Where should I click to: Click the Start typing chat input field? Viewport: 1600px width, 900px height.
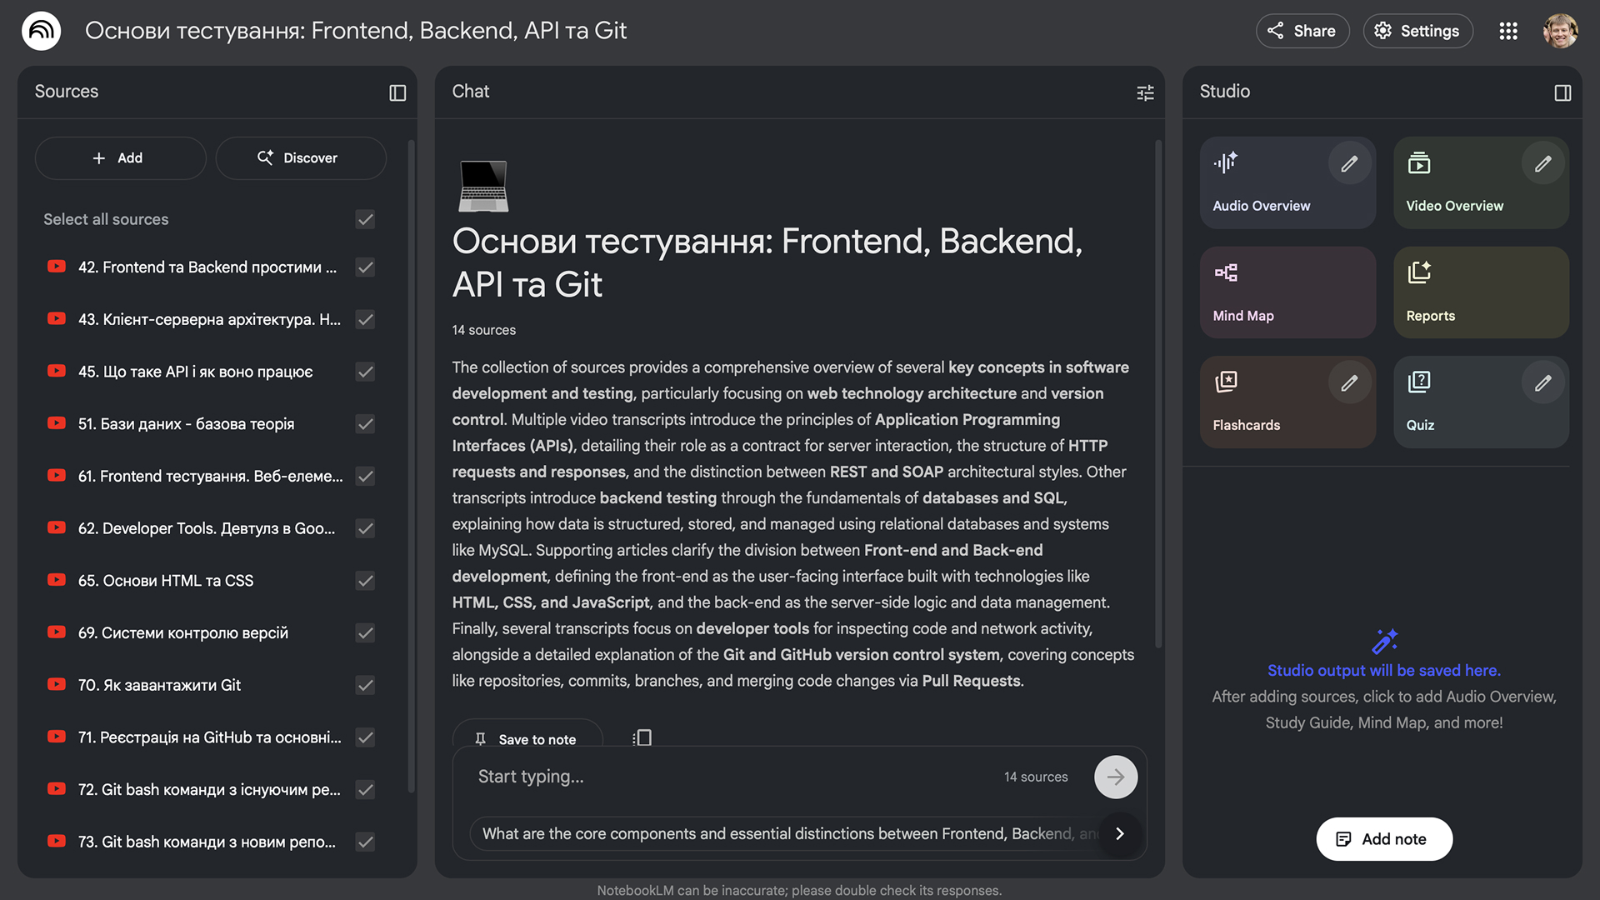(708, 776)
